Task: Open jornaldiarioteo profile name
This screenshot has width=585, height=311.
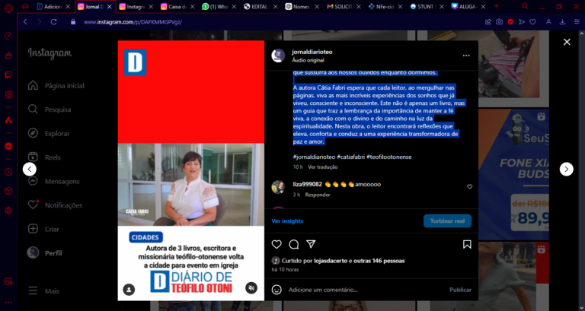Action: [312, 52]
